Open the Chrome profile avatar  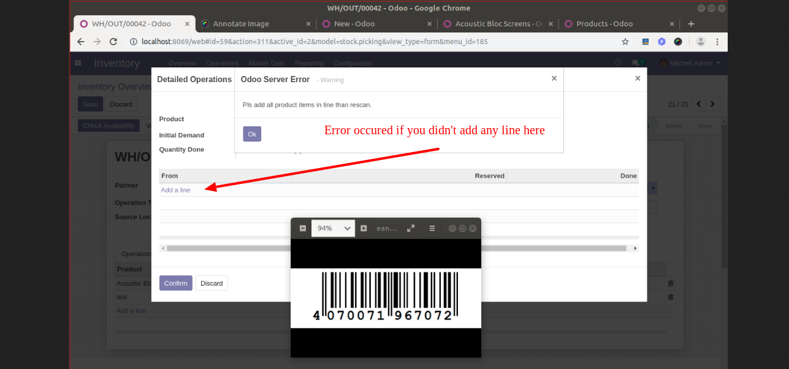click(x=701, y=42)
